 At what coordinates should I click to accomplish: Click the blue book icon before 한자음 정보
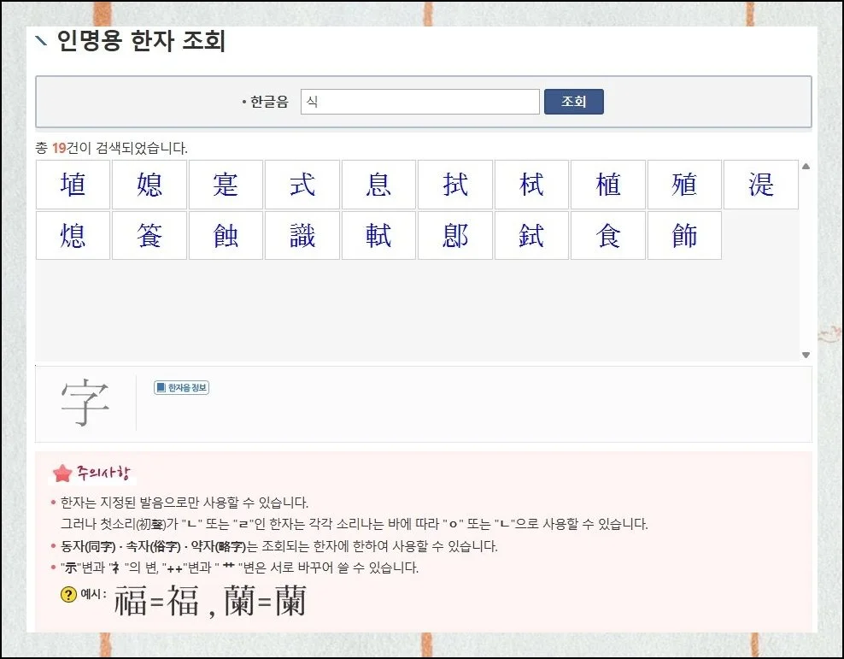[x=160, y=386]
